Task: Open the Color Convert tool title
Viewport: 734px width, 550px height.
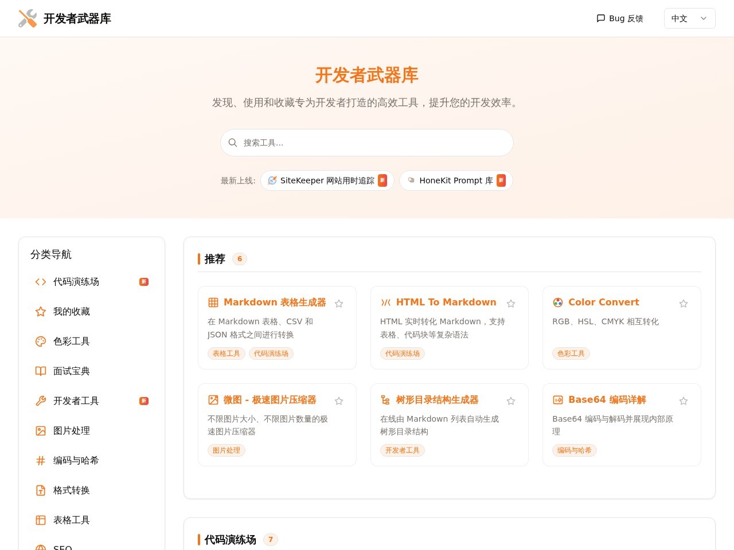Action: pos(604,302)
